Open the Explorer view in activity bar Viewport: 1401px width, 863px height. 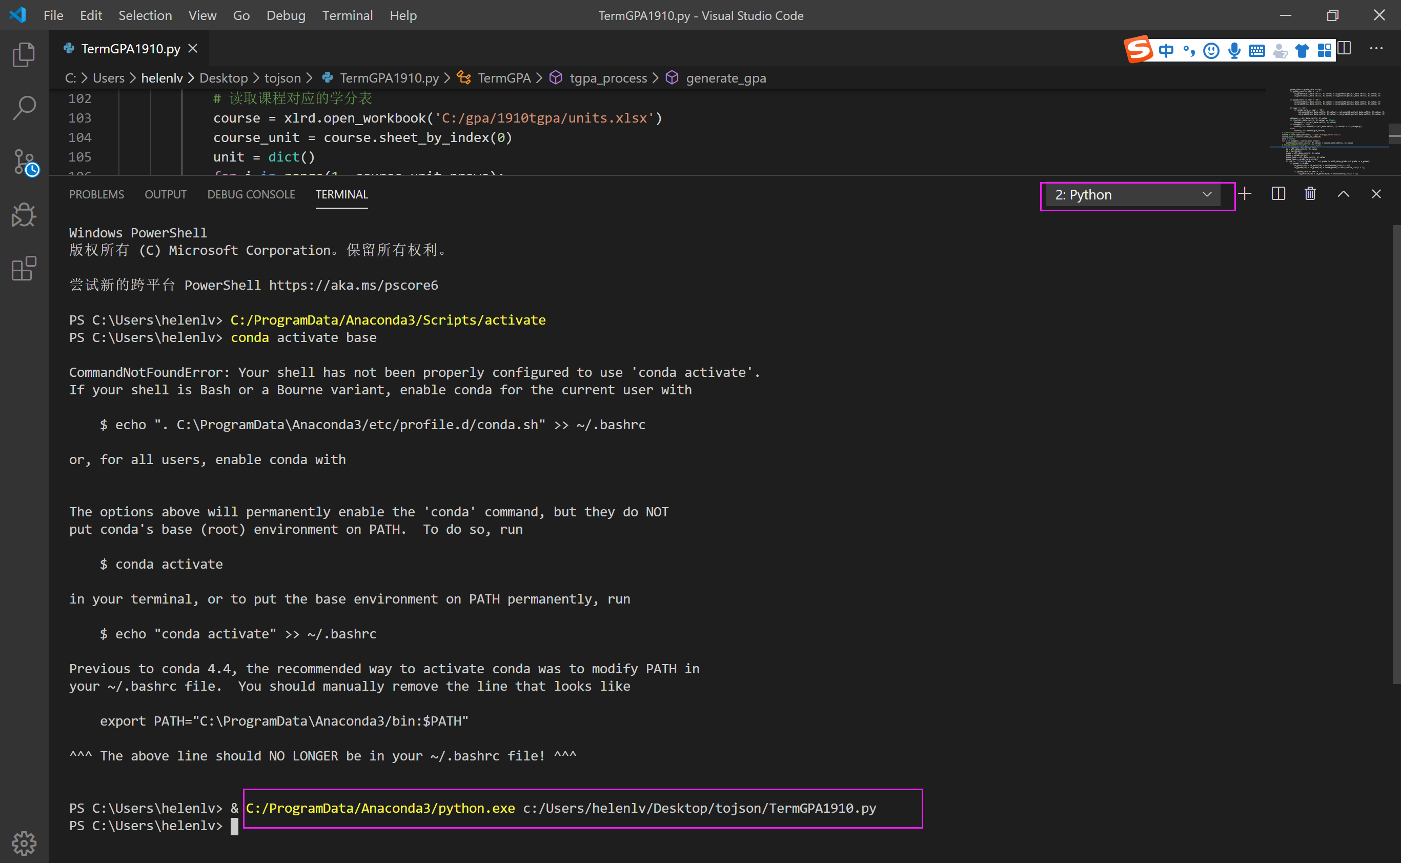(x=24, y=55)
